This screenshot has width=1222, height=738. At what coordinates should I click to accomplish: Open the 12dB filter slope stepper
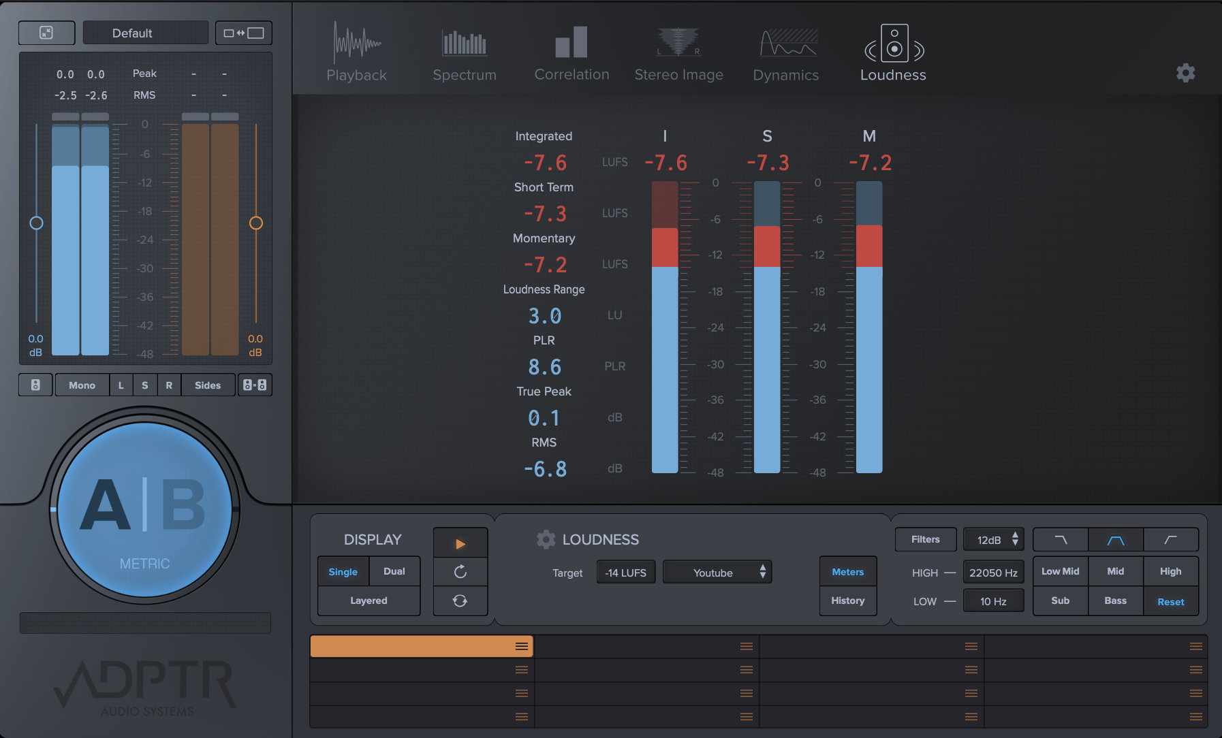coord(994,539)
